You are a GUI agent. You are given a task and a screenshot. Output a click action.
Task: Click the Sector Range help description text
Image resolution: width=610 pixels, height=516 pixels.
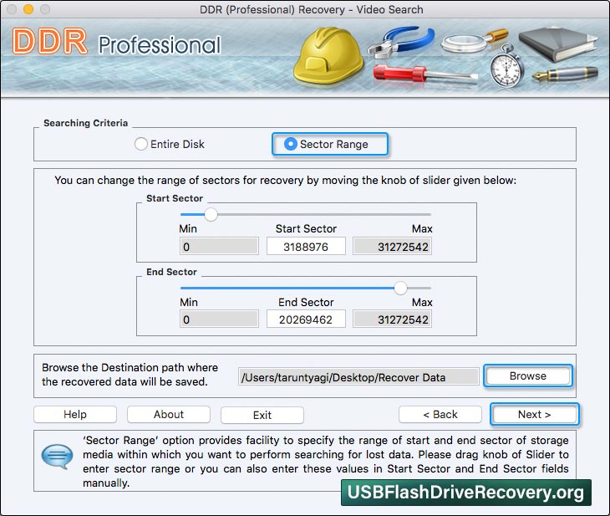tap(326, 462)
